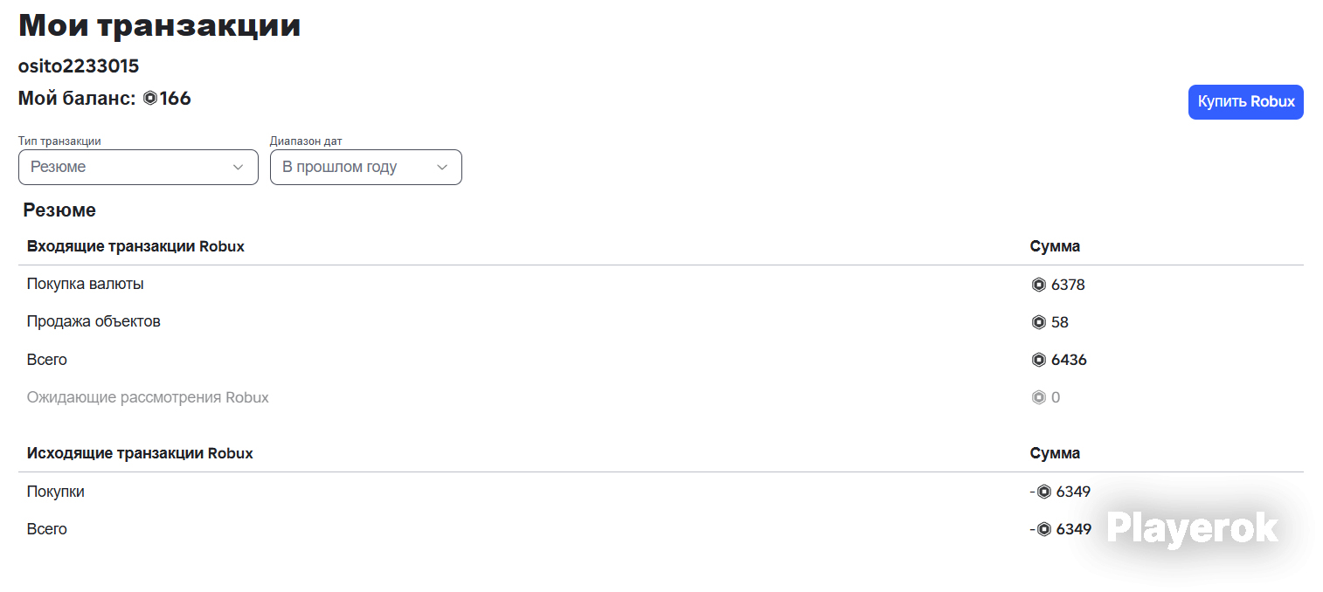The image size is (1323, 592).
Task: Click the Покупки outgoing row label
Action: pos(56,492)
